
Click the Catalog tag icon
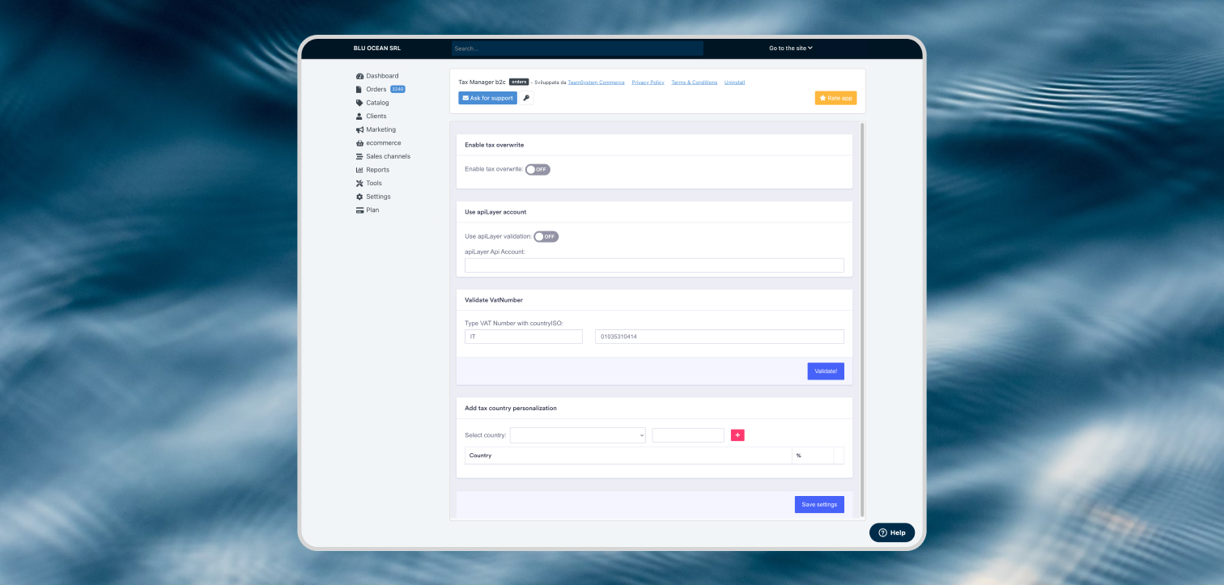pos(359,103)
